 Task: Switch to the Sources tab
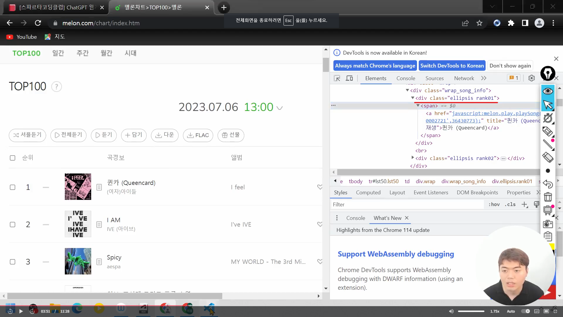pos(435,78)
